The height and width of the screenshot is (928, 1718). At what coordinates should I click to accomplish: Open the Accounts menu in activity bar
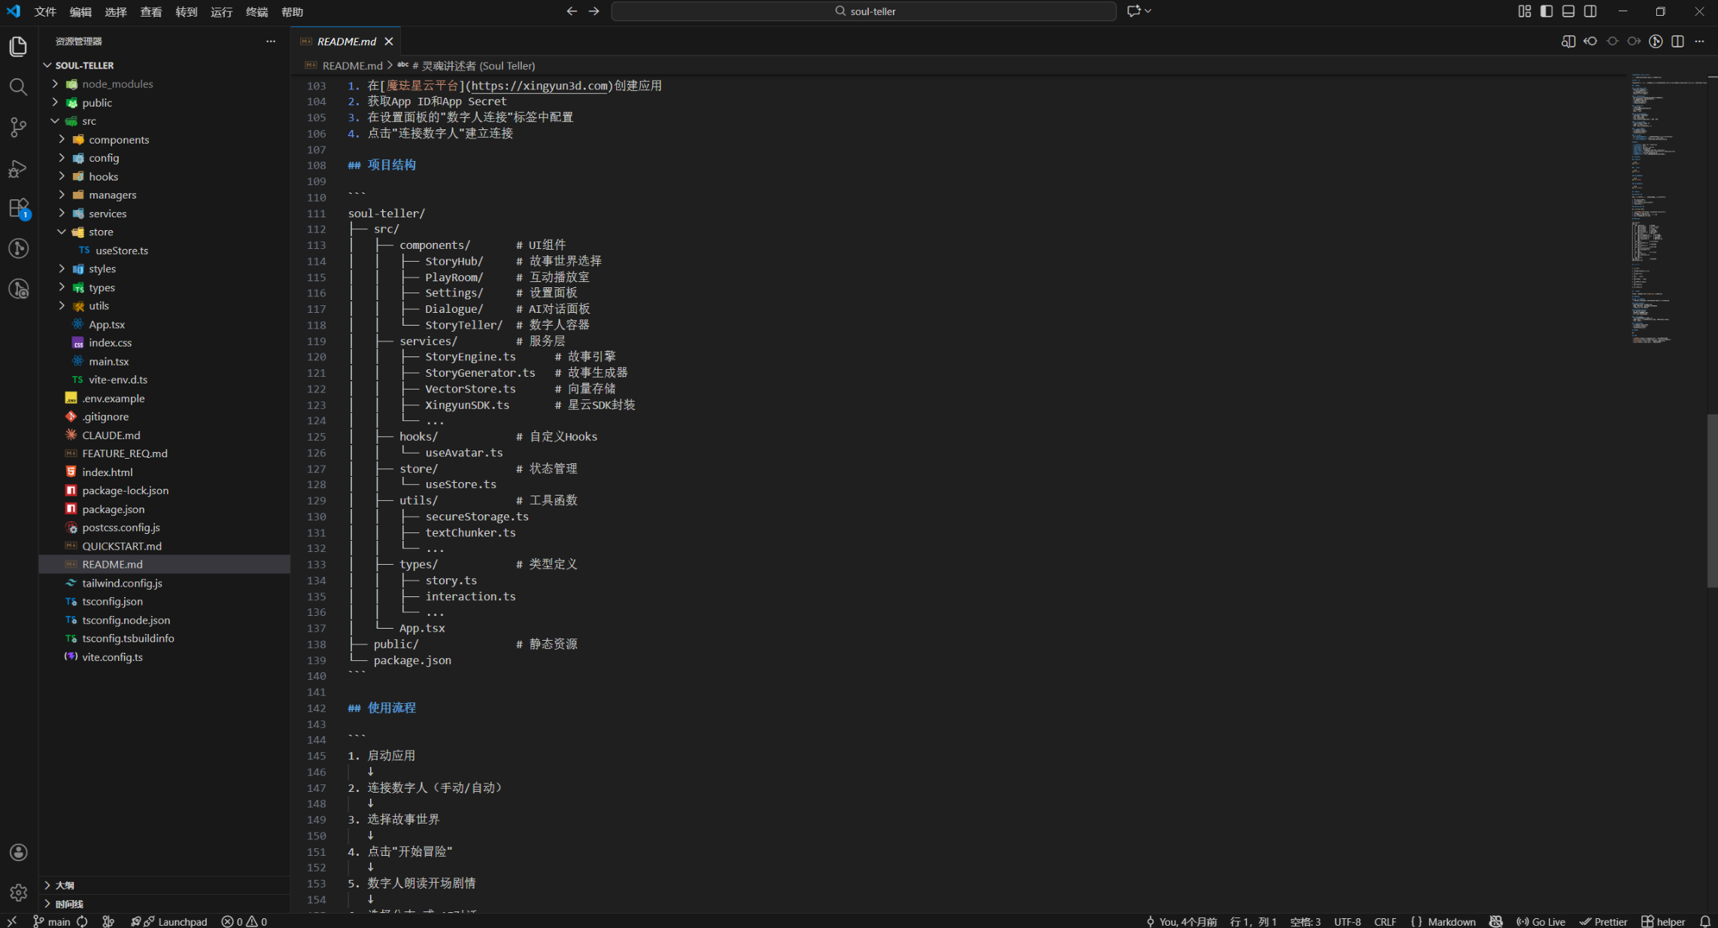[18, 852]
